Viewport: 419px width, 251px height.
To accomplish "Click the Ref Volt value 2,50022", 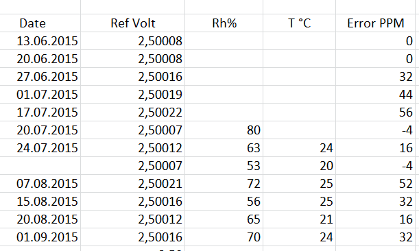I will coord(133,112).
